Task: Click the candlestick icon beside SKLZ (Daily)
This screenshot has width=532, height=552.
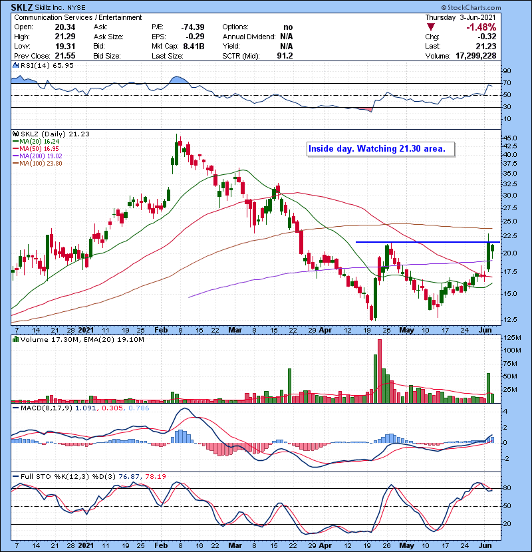Action: 15,134
